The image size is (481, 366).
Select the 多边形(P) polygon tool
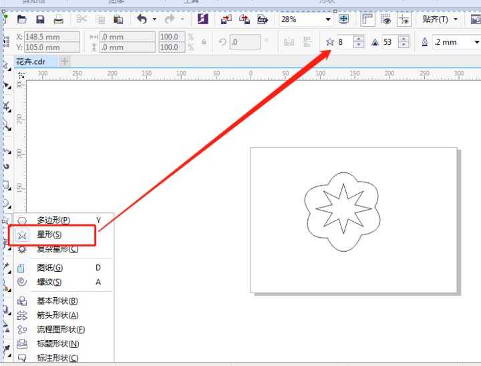pyautogui.click(x=53, y=220)
